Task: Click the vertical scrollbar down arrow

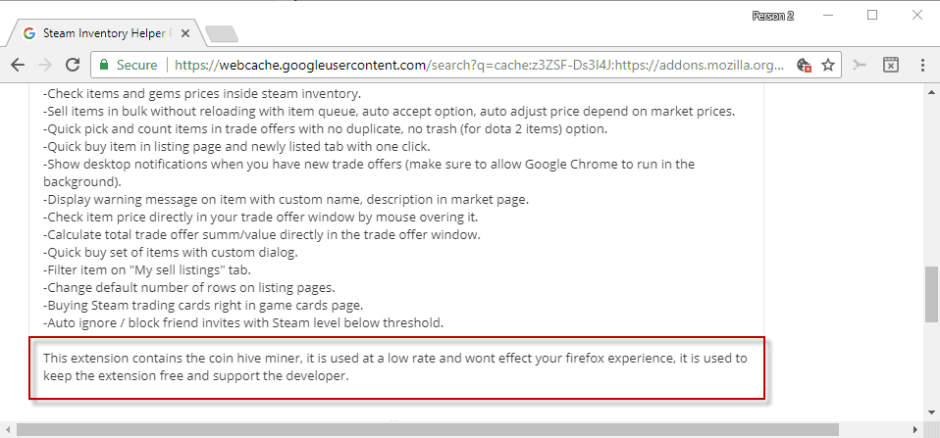Action: click(x=931, y=413)
